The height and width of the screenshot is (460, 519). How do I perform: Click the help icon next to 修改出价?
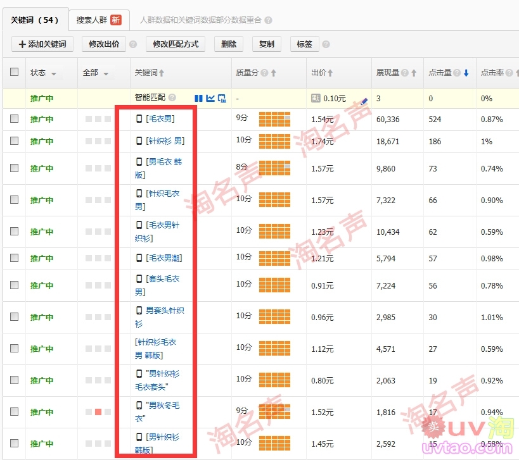[x=132, y=44]
